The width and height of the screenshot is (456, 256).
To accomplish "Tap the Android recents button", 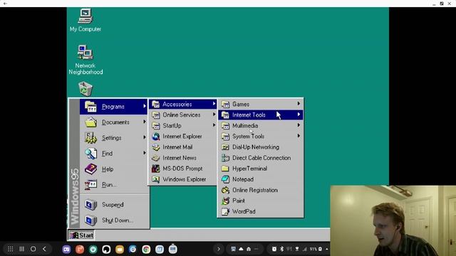I will pyautogui.click(x=22, y=249).
